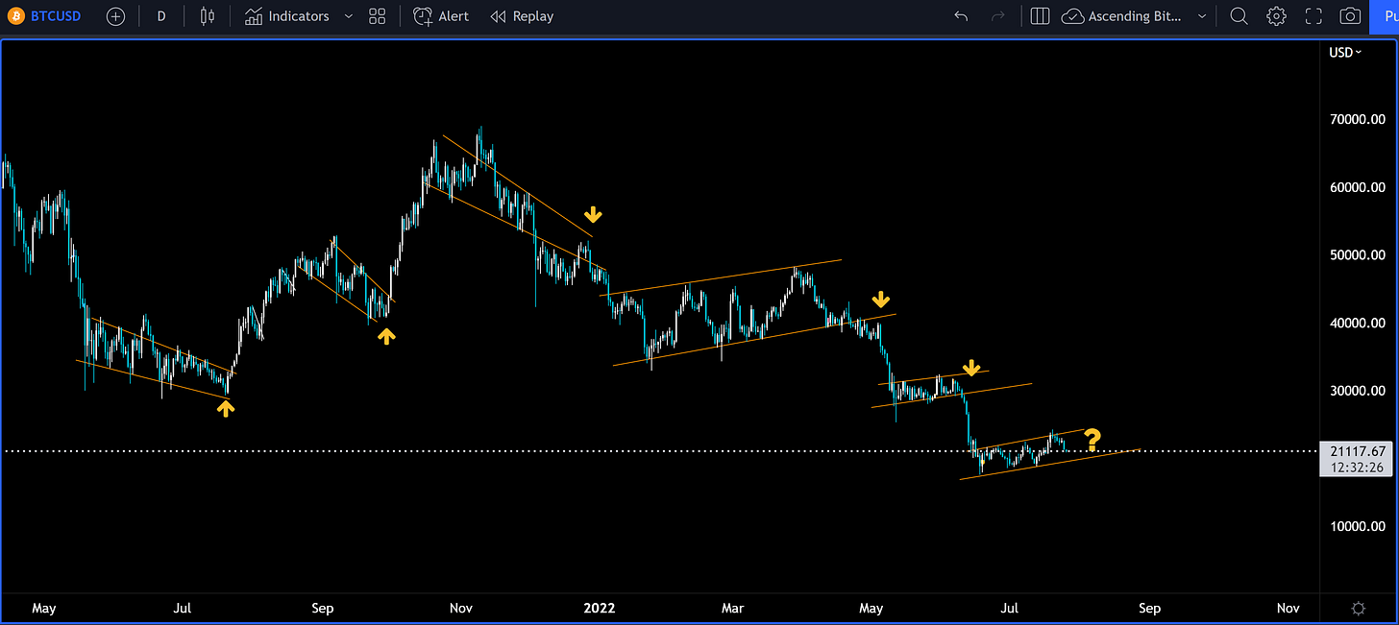Open the Ascending Bit... saved layout
This screenshot has height=625, width=1399.
[x=1123, y=16]
